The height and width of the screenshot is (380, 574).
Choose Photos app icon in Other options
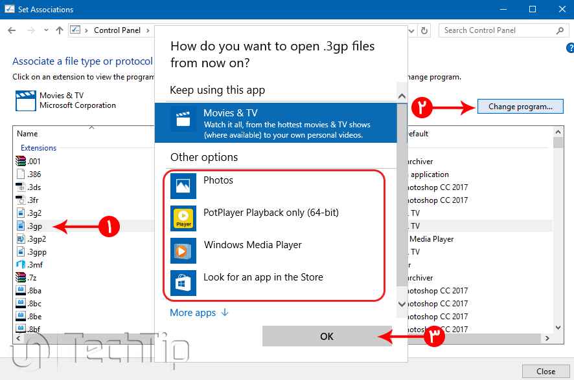click(183, 186)
